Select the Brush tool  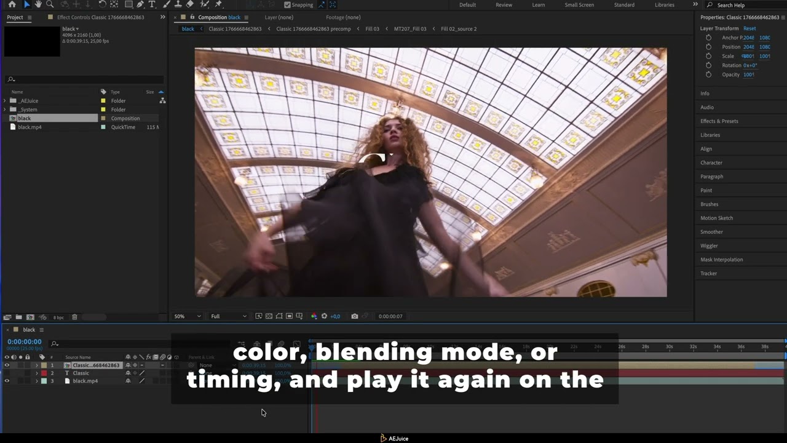(167, 4)
